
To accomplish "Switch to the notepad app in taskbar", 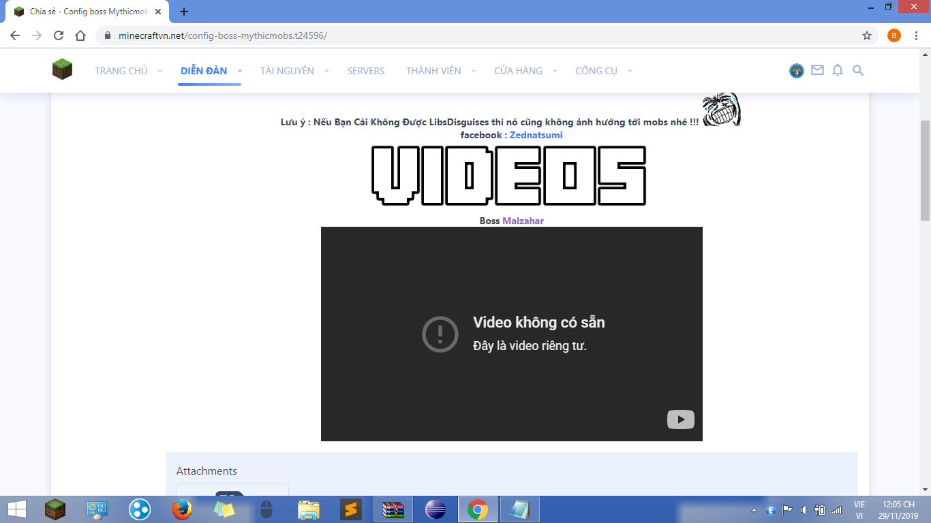I will tap(519, 509).
